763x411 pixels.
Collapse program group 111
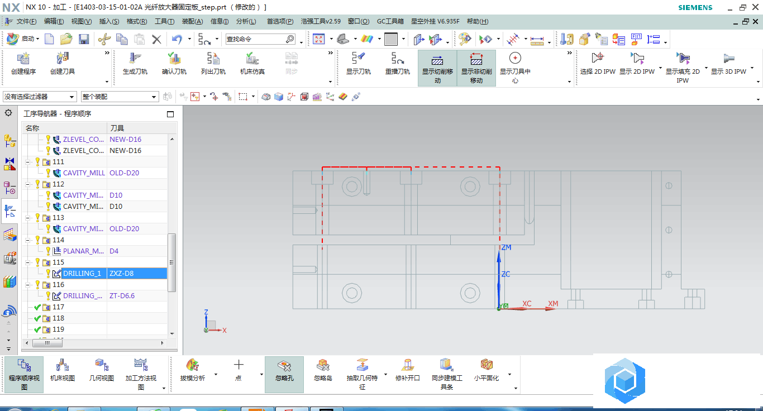(28, 162)
